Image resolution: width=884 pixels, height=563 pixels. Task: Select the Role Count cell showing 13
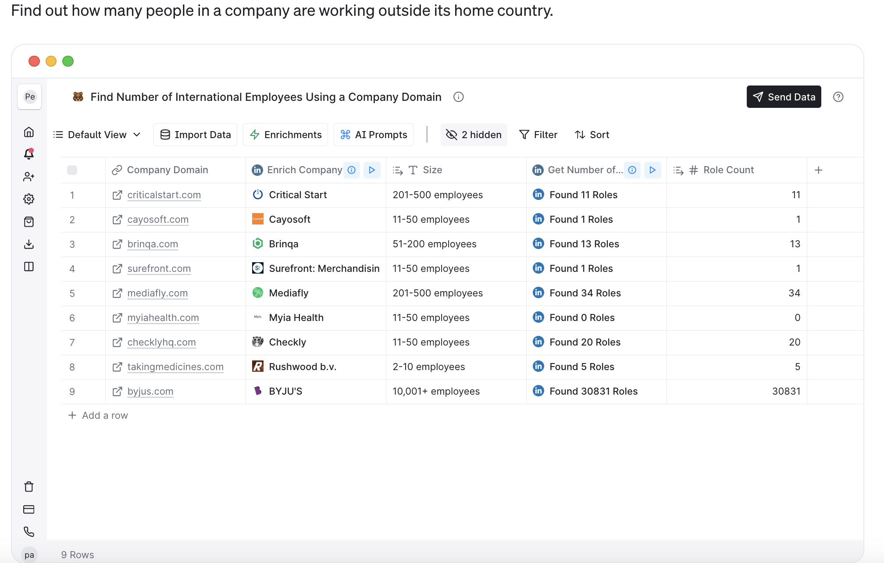737,244
